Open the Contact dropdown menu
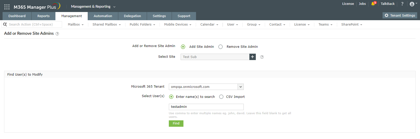Screen dimensions: 420x139 pyautogui.click(x=277, y=25)
